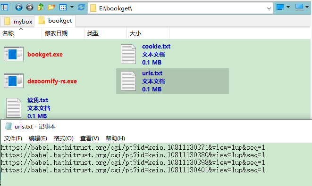Go up one folder level
This screenshot has height=186, width=312.
click(41, 8)
